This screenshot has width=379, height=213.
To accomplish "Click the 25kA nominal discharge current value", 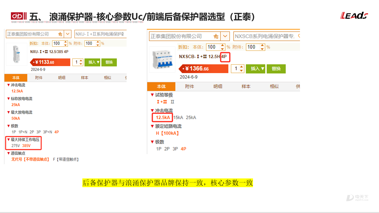I will tap(16, 105).
